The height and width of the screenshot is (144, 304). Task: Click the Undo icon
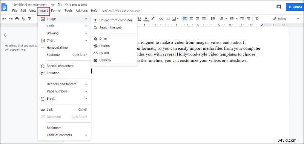(x=4, y=19)
